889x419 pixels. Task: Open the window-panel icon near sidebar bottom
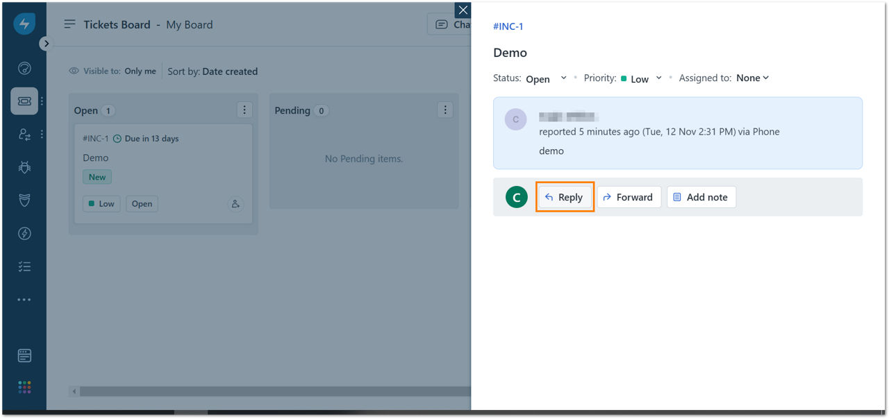click(x=24, y=356)
